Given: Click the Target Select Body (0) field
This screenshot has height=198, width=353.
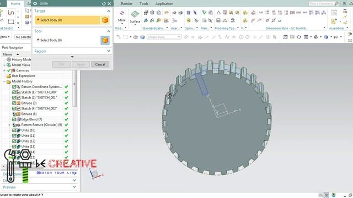Looking at the screenshot, I should 67,20.
